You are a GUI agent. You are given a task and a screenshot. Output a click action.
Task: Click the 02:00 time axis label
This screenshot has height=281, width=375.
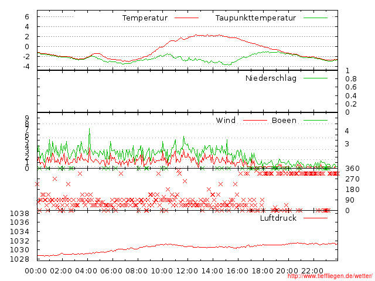coord(61,271)
